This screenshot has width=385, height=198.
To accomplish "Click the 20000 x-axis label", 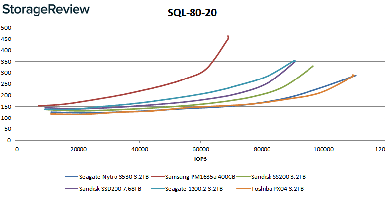I will (78, 149).
